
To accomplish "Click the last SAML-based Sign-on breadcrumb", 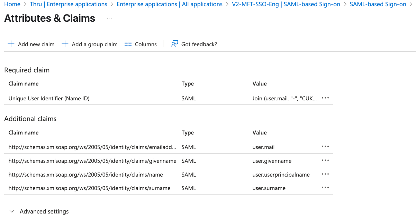I will 378,4.
